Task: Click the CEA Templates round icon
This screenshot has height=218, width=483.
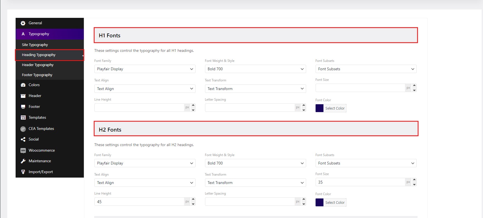Action: 23,129
